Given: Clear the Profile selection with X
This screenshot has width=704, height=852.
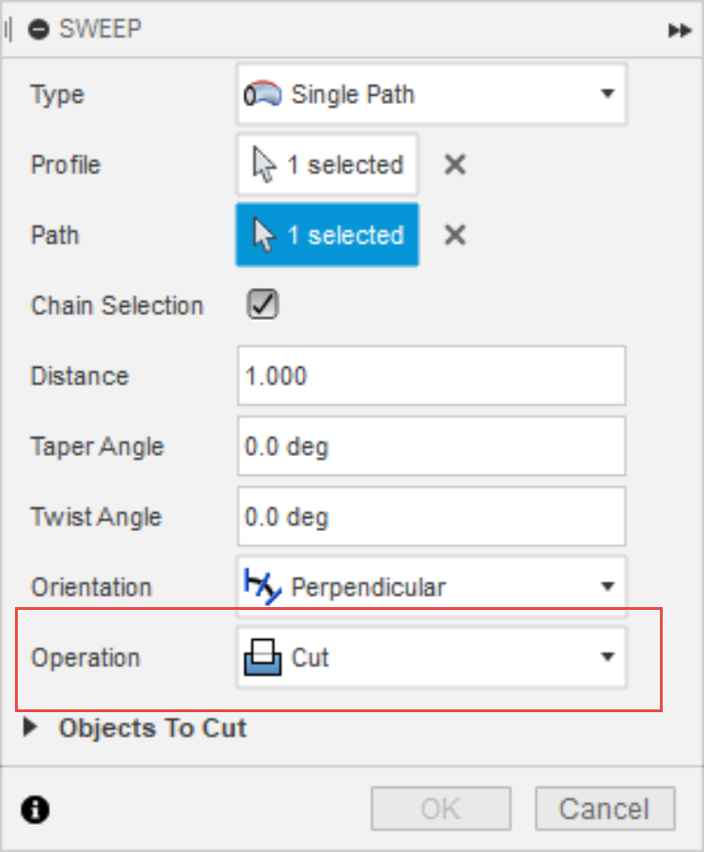Looking at the screenshot, I should [455, 165].
